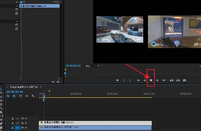This screenshot has height=131, width=201.
Task: Reset the first parameter of the lower effect group
Action: [x=16, y=25]
